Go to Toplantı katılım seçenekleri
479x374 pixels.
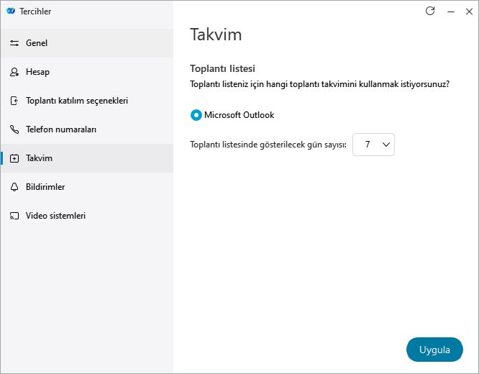pos(87,101)
